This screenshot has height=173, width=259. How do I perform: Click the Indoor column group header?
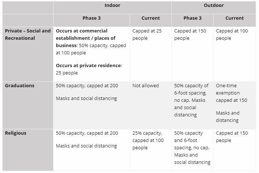click(112, 5)
